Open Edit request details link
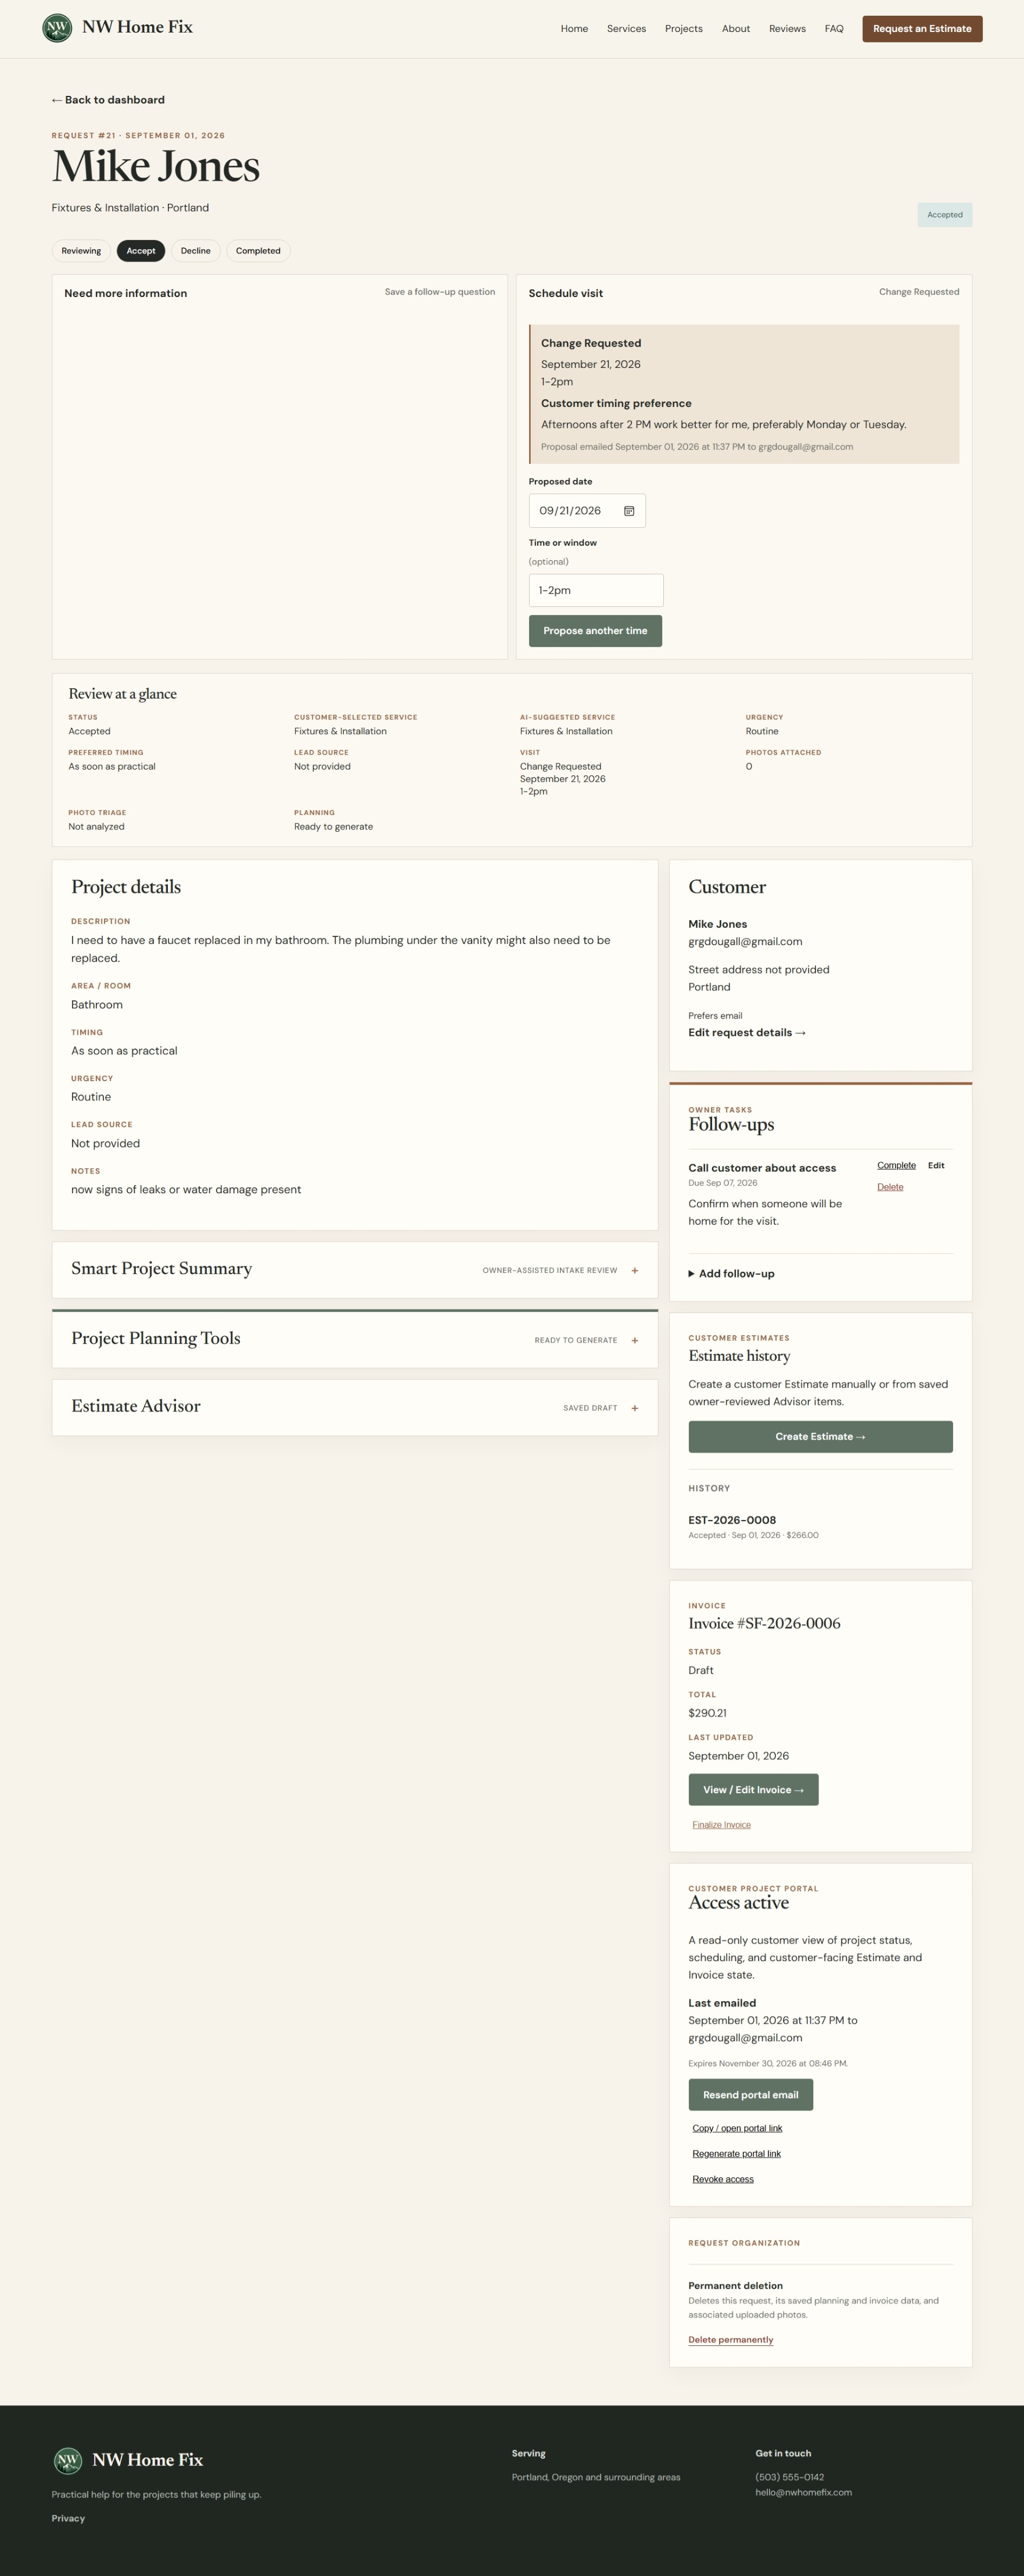 click(x=748, y=1033)
